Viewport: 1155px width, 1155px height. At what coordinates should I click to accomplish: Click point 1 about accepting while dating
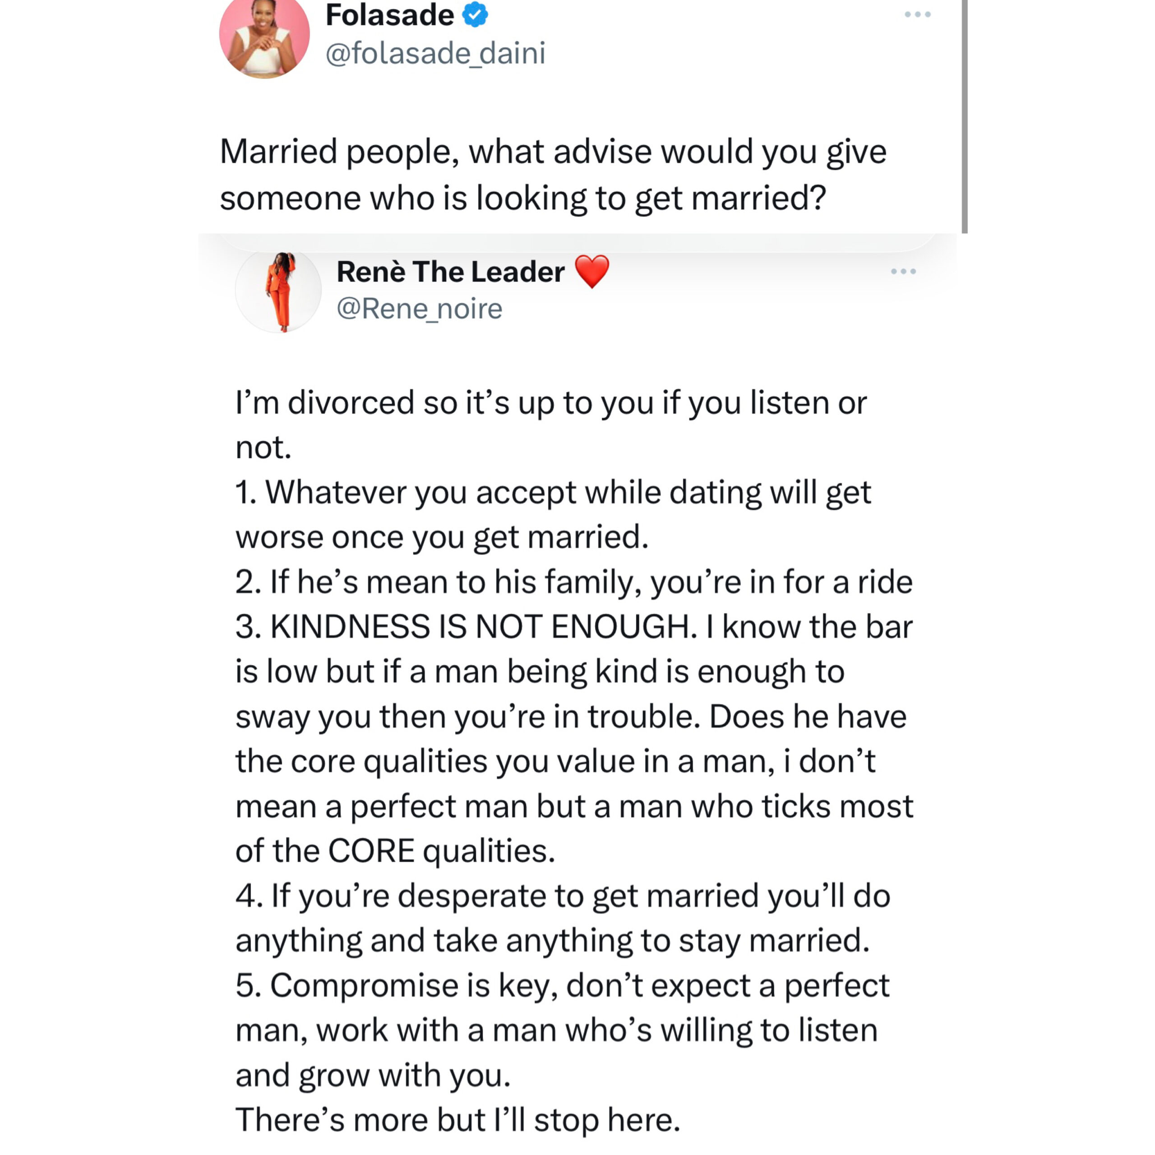point(553,514)
